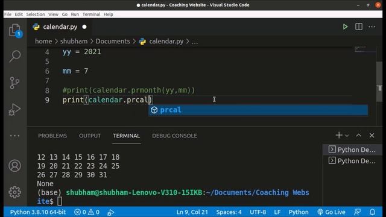Switch to the PROBLEMS tab
386x217 pixels.
tap(52, 136)
